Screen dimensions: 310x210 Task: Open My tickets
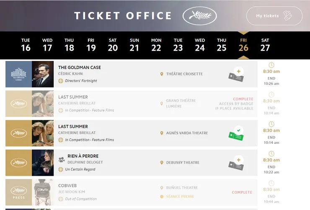point(274,16)
